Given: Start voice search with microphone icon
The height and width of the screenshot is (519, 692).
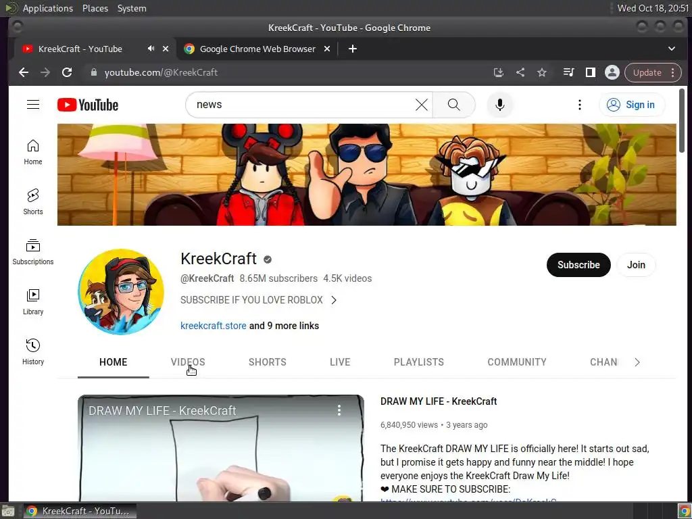Looking at the screenshot, I should [499, 105].
